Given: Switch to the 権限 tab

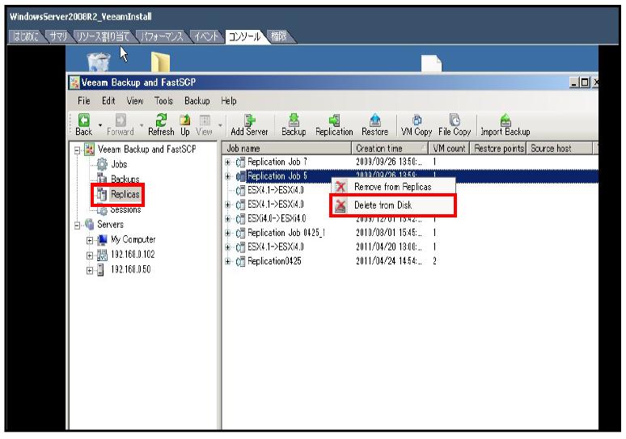Looking at the screenshot, I should click(279, 36).
